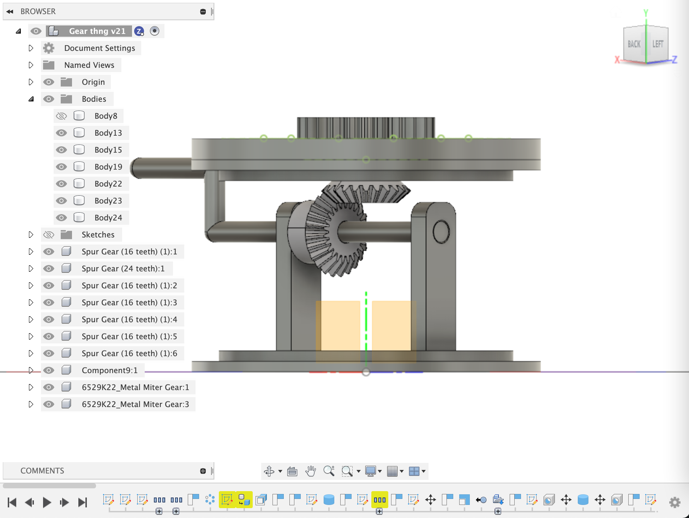
Task: Toggle visibility of Sketches folder
Action: point(49,235)
